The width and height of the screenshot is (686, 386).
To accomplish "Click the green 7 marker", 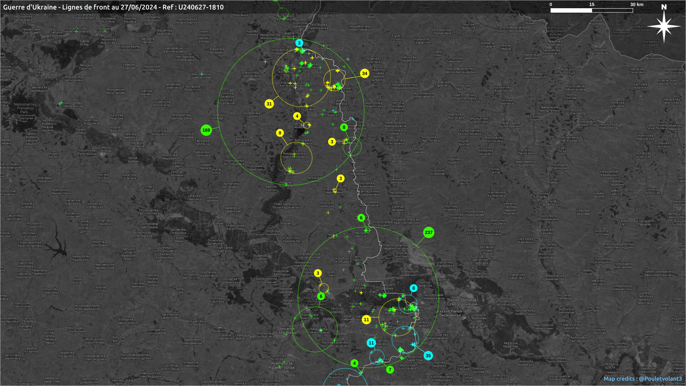I will [390, 370].
